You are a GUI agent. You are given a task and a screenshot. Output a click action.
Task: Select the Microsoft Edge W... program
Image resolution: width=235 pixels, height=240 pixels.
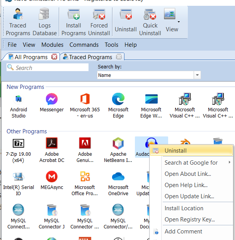pyautogui.click(x=151, y=106)
